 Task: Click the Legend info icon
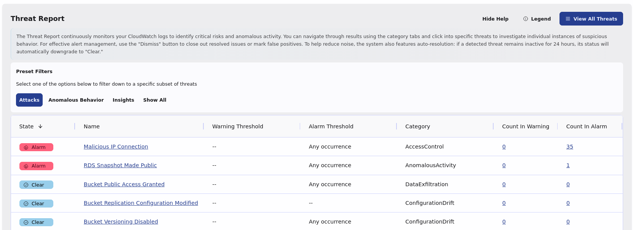click(526, 19)
